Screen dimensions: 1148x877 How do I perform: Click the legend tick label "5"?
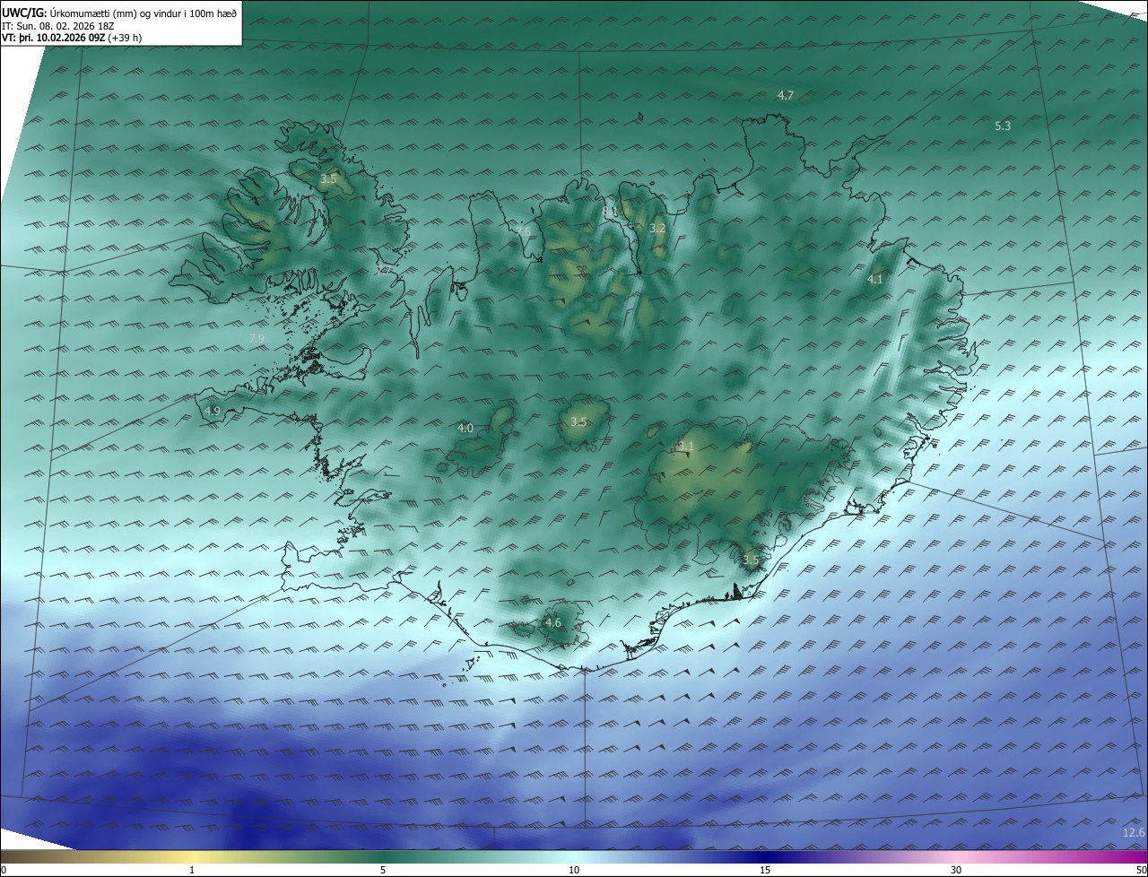tap(383, 870)
